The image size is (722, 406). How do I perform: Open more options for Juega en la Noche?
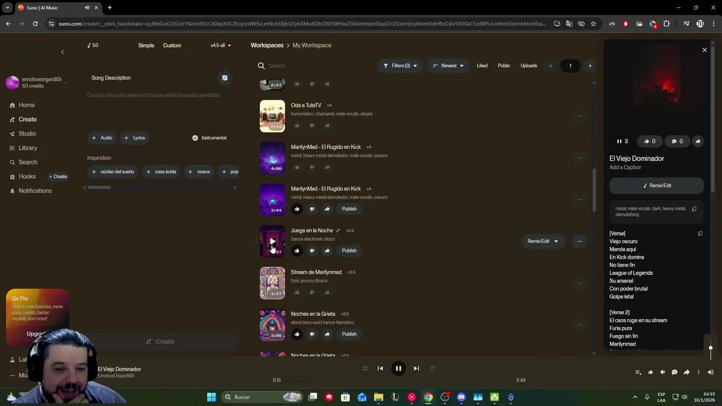[x=579, y=241]
